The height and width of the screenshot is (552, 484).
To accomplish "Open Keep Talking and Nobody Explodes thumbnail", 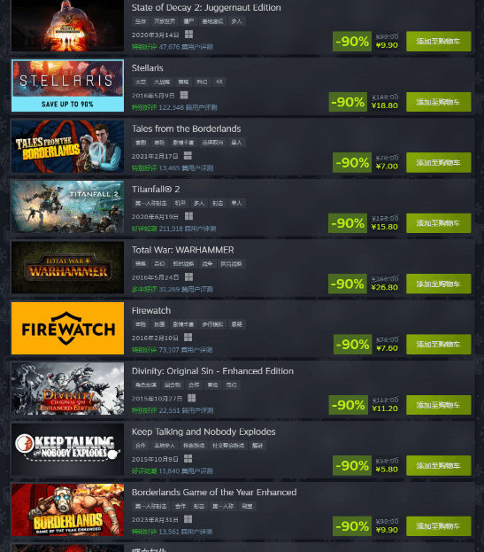I will click(67, 449).
